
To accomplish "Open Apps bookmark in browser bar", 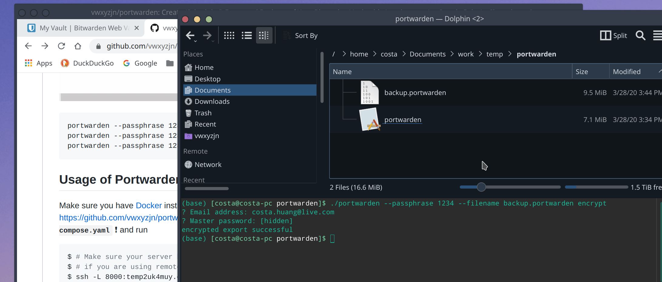I will tap(39, 63).
